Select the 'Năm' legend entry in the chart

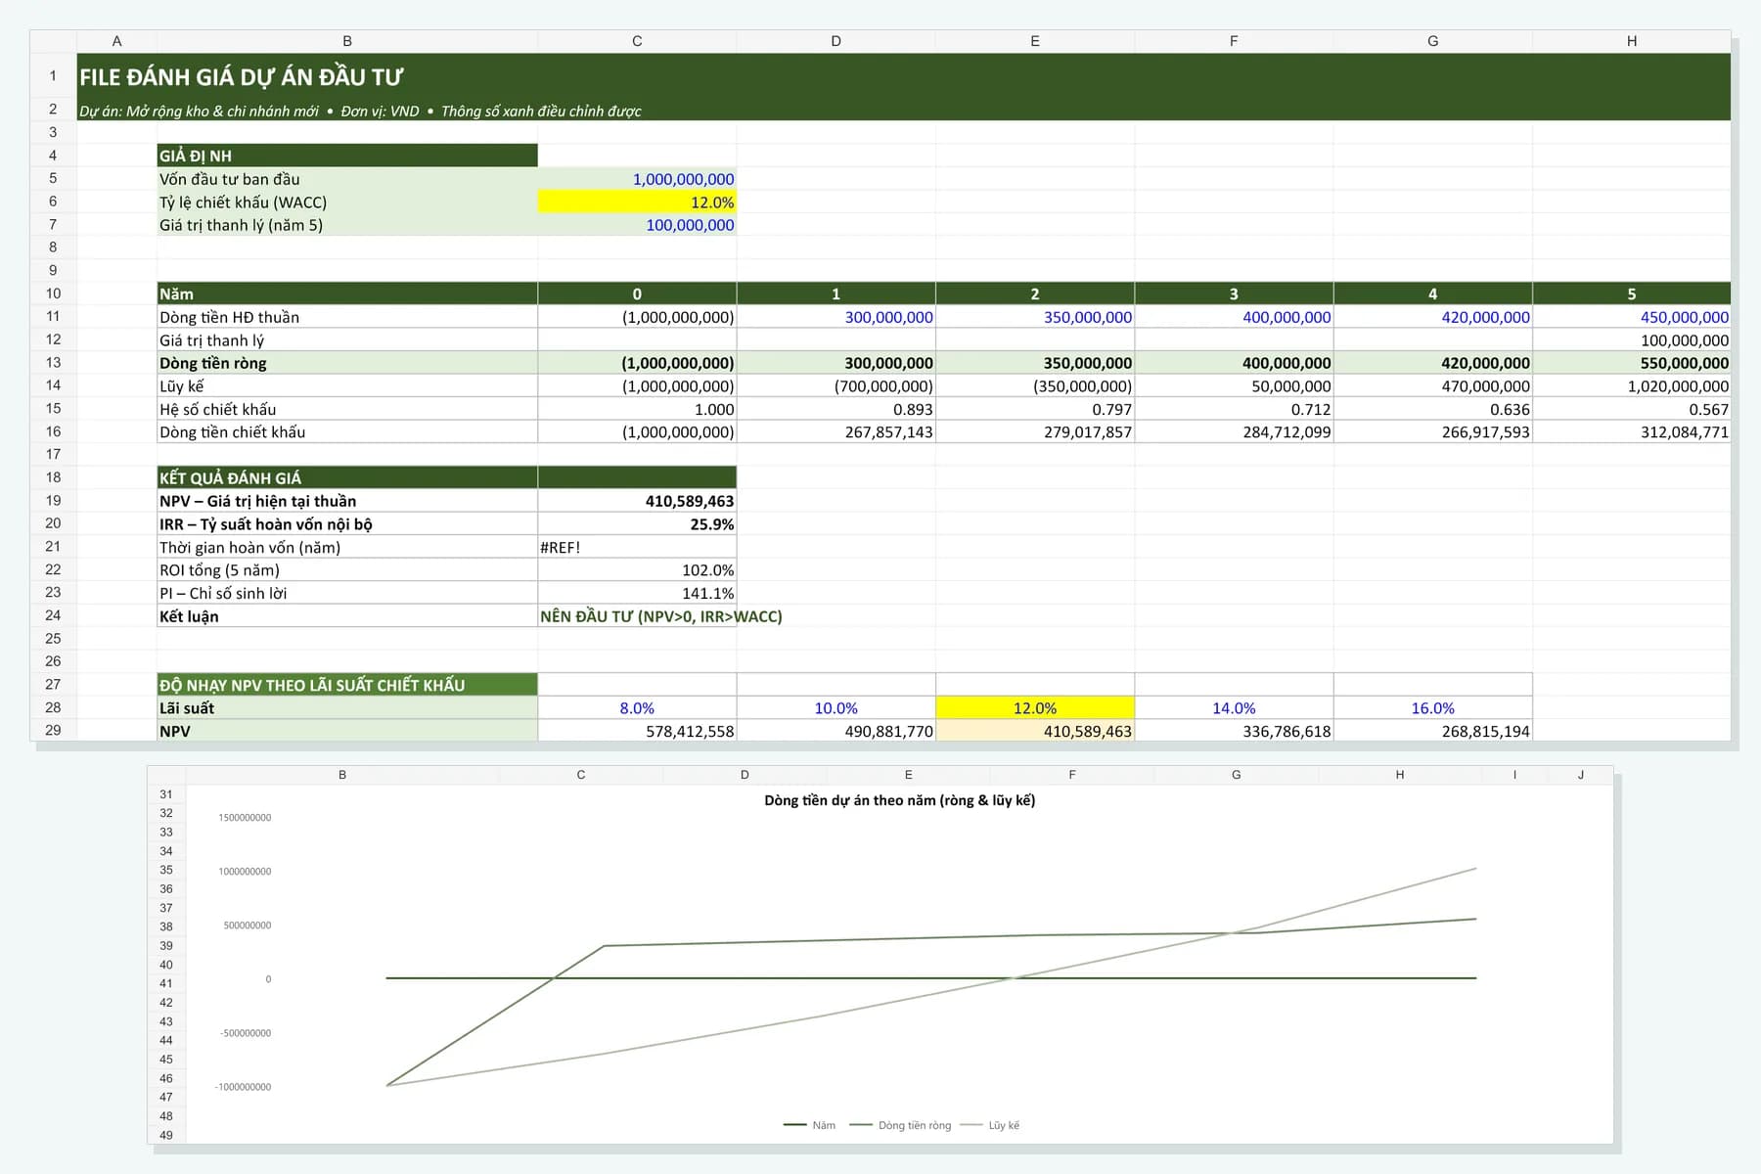pos(810,1125)
